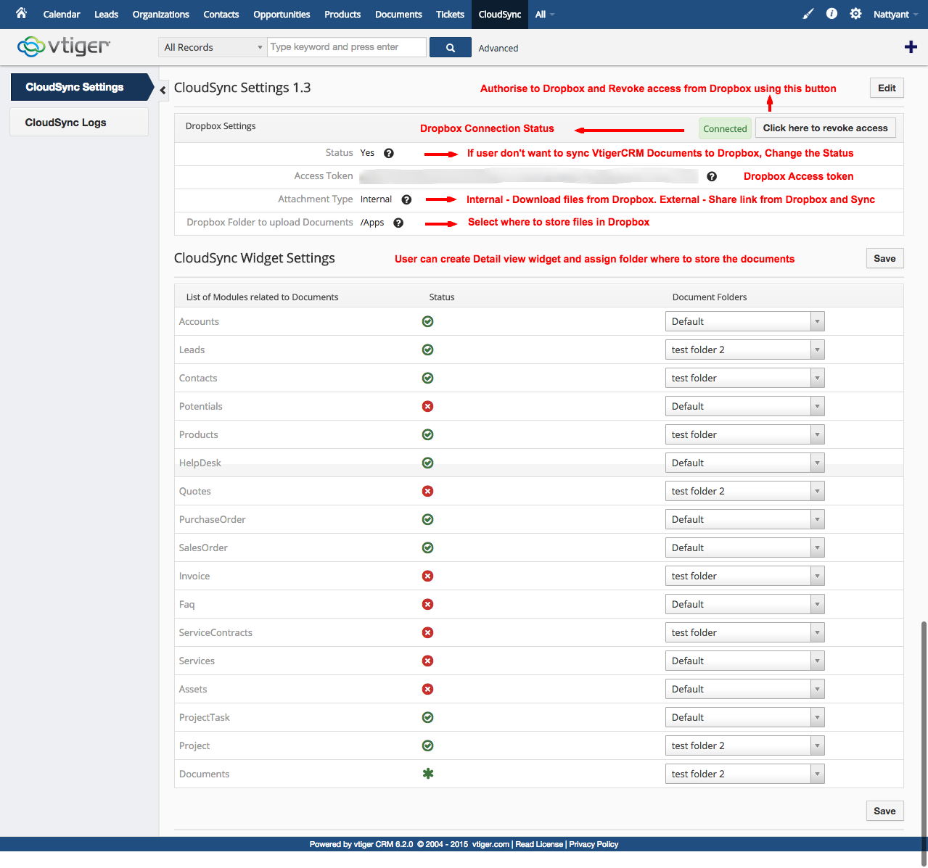Open Advanced search link

(x=498, y=49)
